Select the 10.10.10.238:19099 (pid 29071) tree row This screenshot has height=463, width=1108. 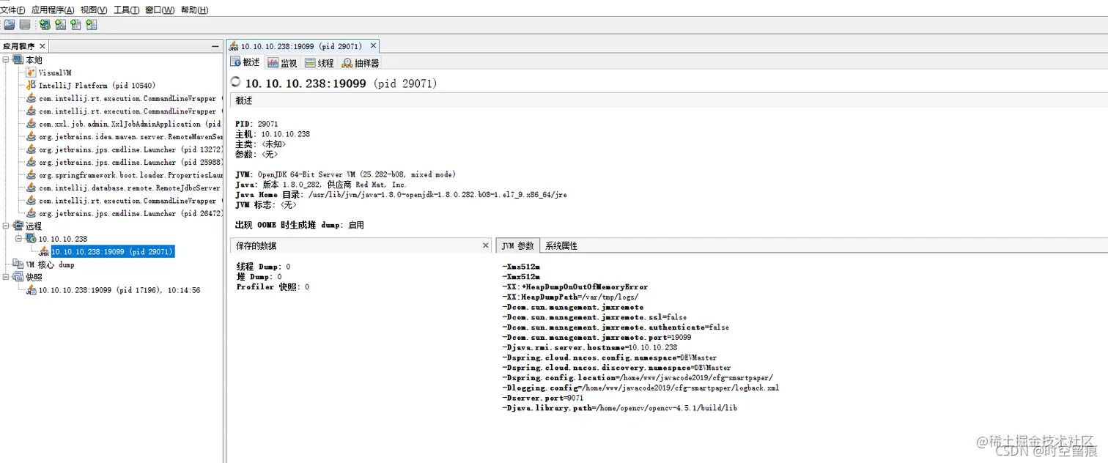click(x=112, y=252)
